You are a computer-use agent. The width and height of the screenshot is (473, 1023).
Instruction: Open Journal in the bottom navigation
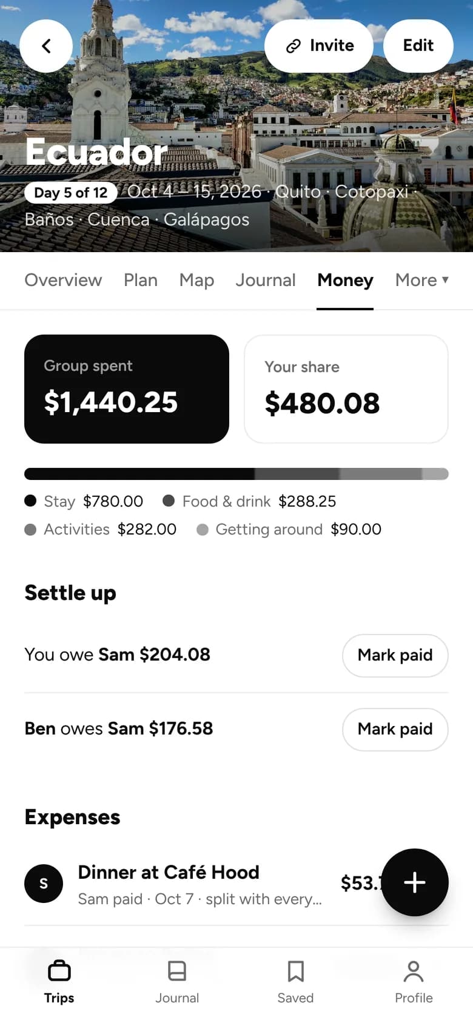tap(177, 982)
